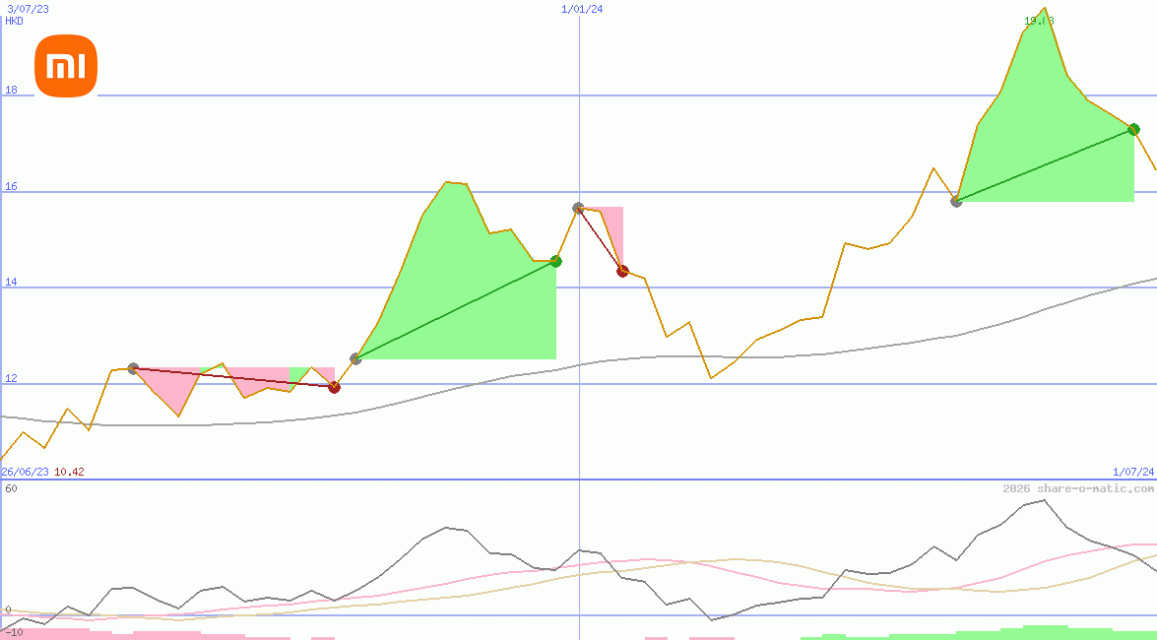Click the 60 label on the indicator panel
This screenshot has width=1157, height=640.
pos(11,488)
